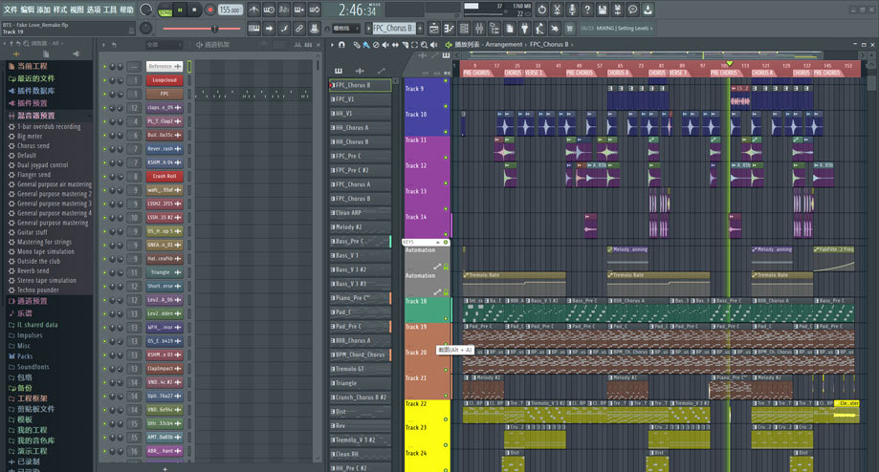Expand the 混音器预置 browser folder
This screenshot has width=879, height=472.
pos(36,116)
